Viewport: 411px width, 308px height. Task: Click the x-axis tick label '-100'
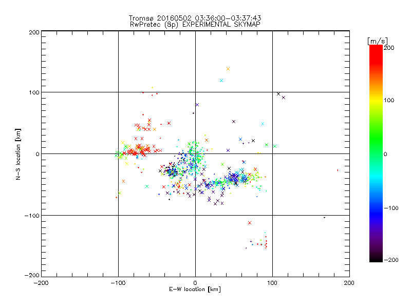[x=118, y=283]
